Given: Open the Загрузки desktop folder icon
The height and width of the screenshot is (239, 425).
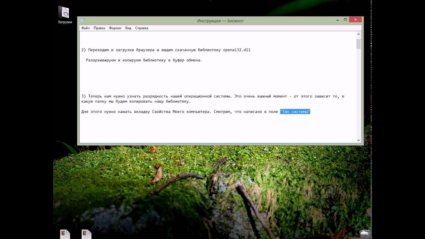Looking at the screenshot, I should 64,14.
